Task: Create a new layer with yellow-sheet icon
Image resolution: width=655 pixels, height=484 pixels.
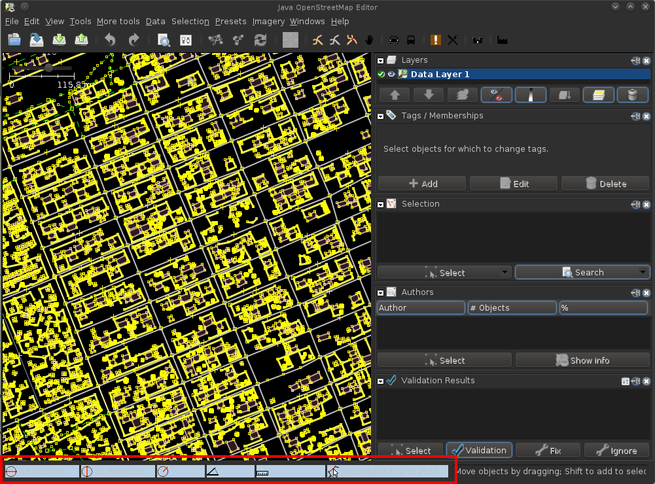Action: tap(599, 95)
